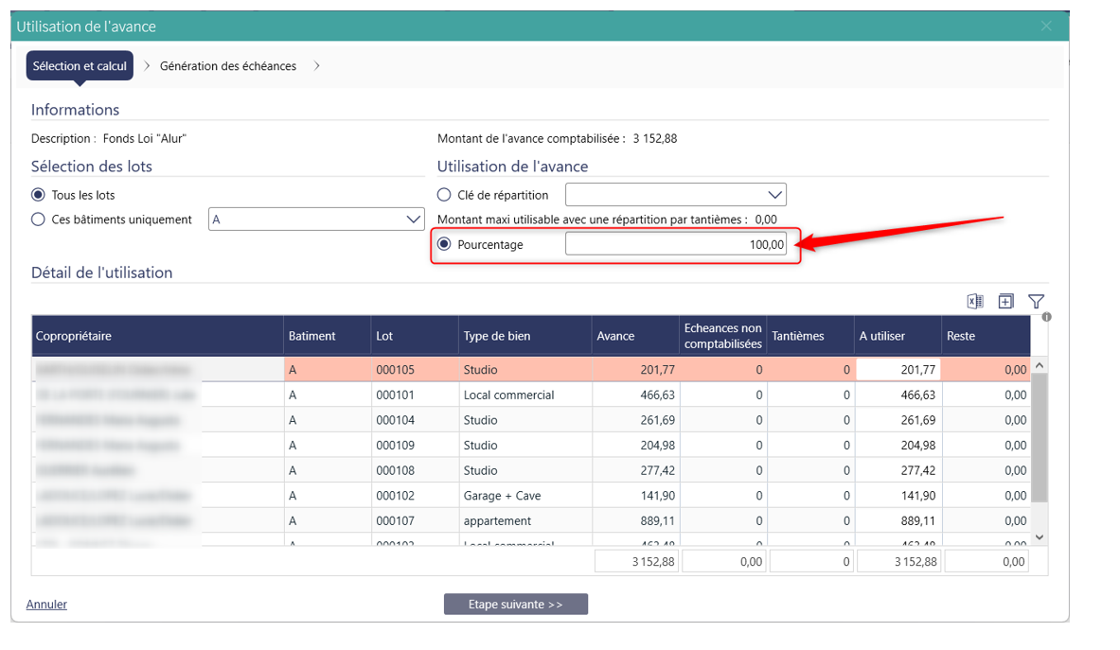Click the Annuler link
The width and height of the screenshot is (1120, 650).
coord(46,604)
